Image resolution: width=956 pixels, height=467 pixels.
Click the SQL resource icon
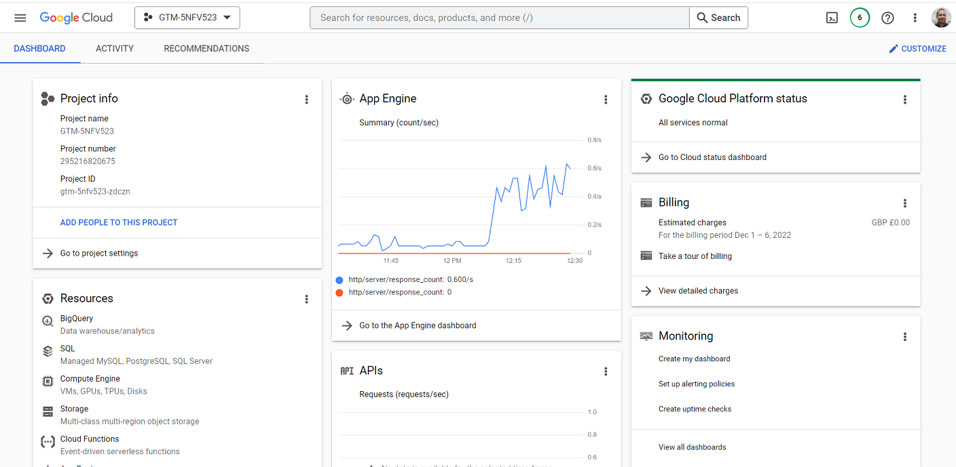tap(48, 351)
